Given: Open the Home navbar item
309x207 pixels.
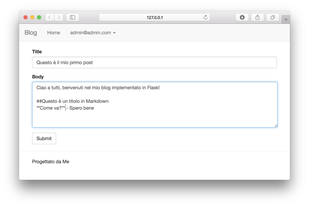Looking at the screenshot, I should [53, 33].
